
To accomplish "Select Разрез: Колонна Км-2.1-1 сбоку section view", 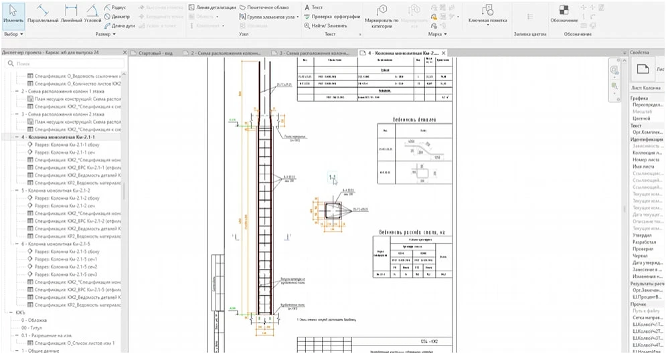I will 63,145.
